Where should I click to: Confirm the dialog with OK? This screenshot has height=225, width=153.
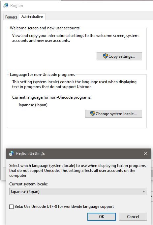[x=102, y=217]
